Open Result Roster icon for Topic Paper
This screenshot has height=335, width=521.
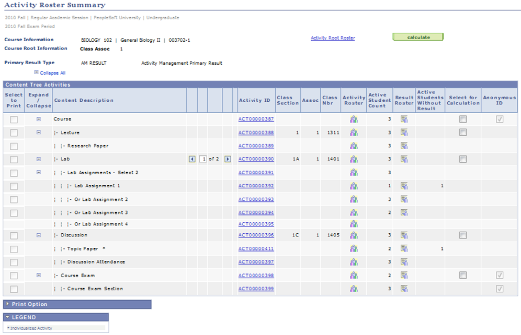pyautogui.click(x=404, y=248)
